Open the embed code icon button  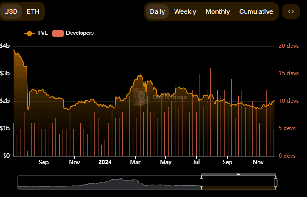pos(291,11)
